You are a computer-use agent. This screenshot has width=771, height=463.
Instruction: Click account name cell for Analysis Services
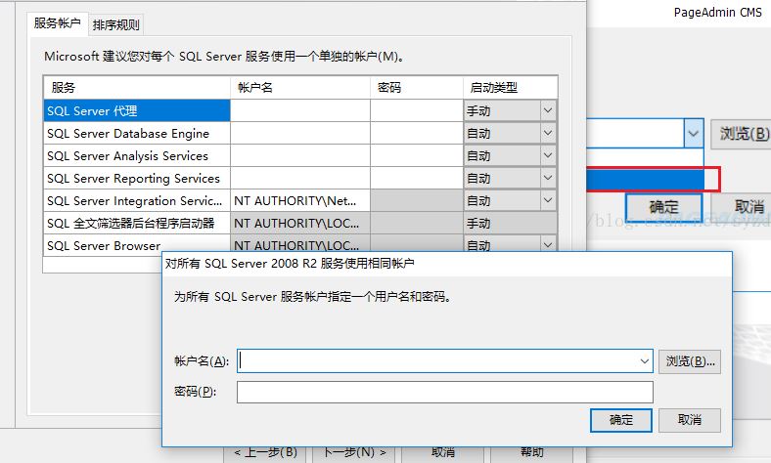click(x=300, y=156)
